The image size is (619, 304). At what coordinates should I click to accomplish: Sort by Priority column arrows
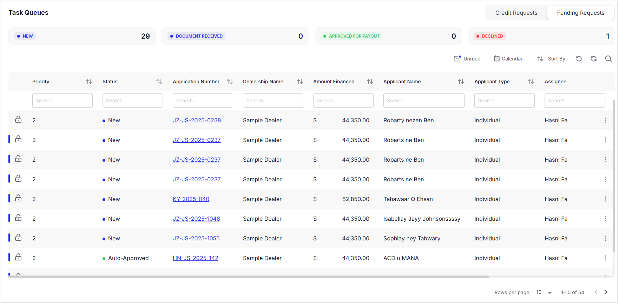(89, 82)
